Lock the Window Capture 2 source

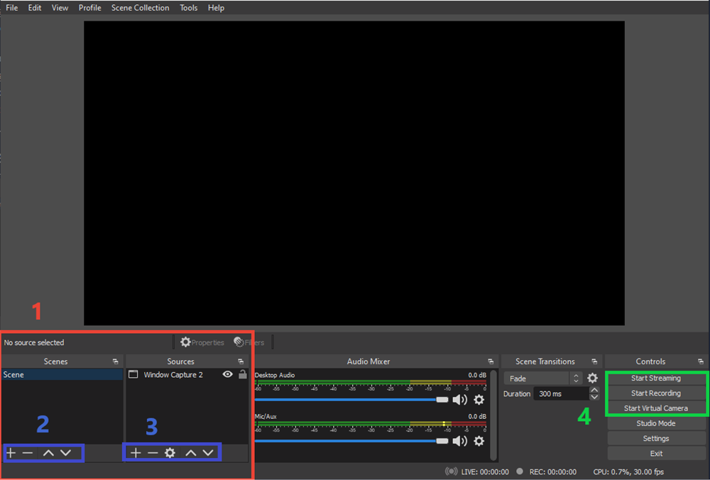[243, 374]
